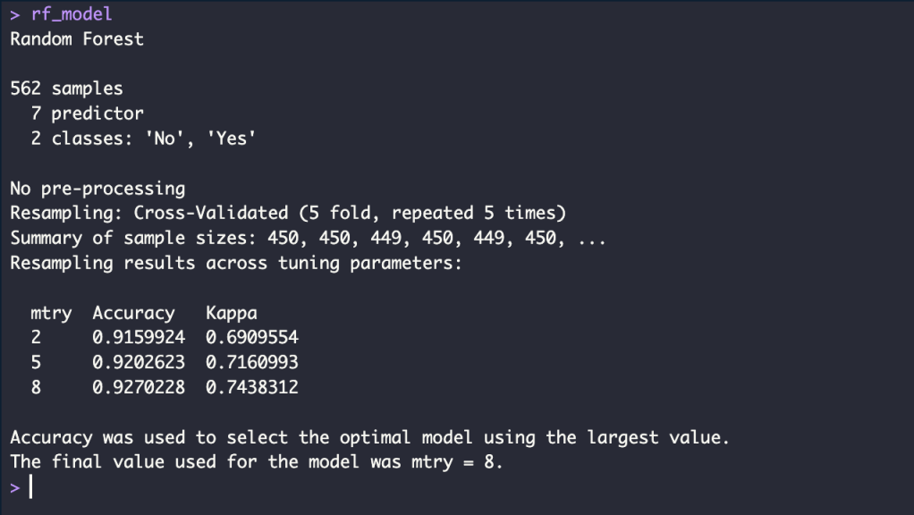
Task: Click accuracy value 0.9159924
Action: [139, 338]
